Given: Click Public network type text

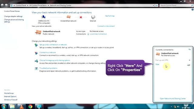Looking at the screenshot, I should pos(48,34).
